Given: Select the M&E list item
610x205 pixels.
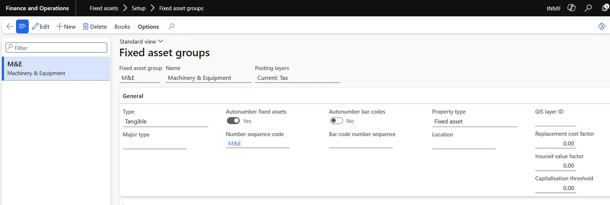Looking at the screenshot, I should (x=56, y=68).
